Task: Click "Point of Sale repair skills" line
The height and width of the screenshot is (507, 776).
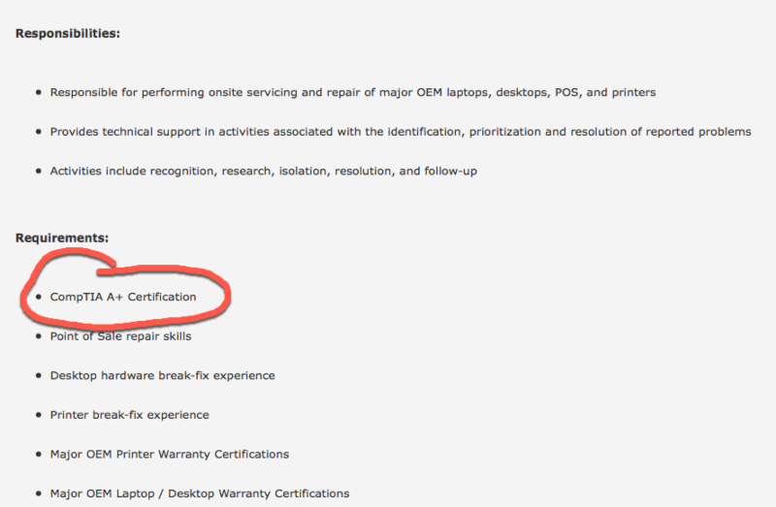Action: 120,336
